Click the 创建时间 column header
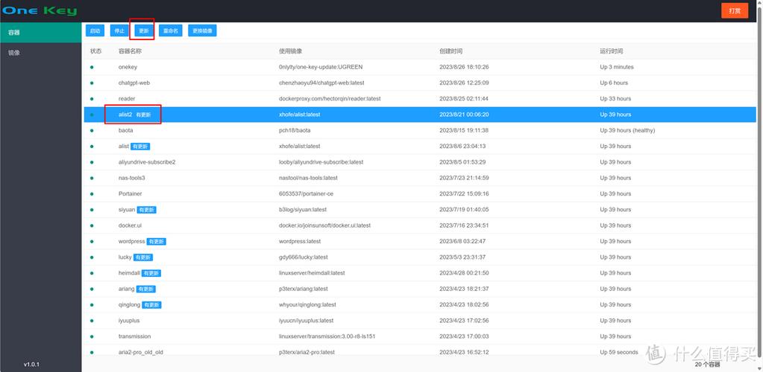763x372 pixels. (451, 51)
